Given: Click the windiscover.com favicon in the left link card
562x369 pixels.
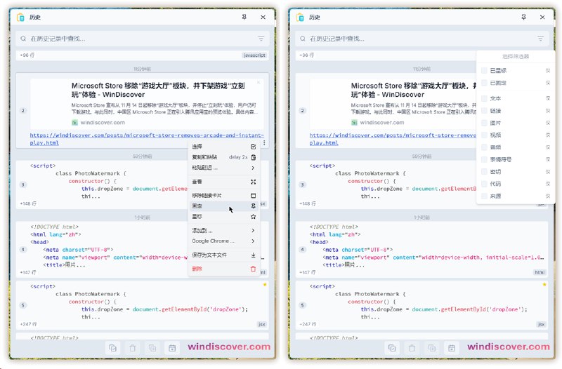Looking at the screenshot, I should tap(74, 122).
